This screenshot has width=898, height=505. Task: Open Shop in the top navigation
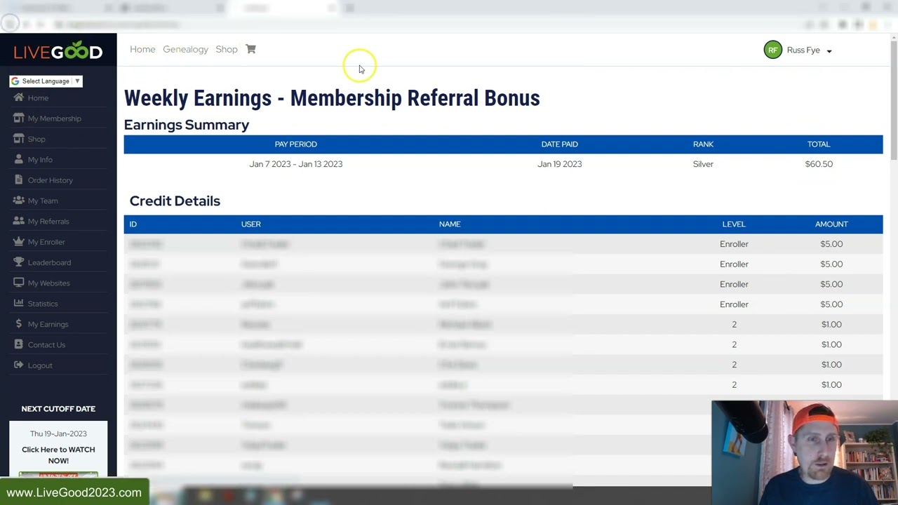[227, 49]
